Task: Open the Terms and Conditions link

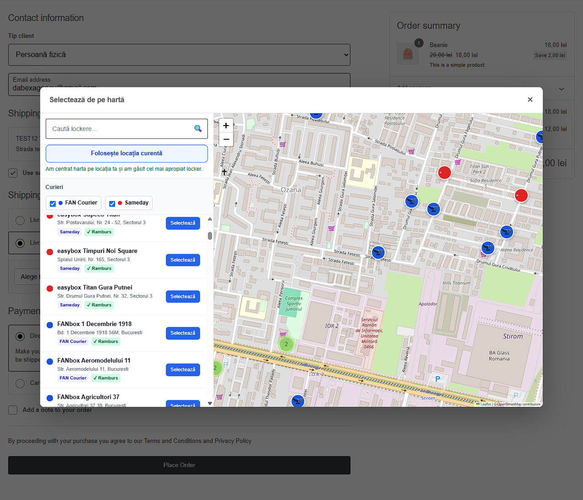Action: point(173,441)
